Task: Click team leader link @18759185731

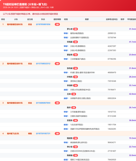Action: (43, 134)
